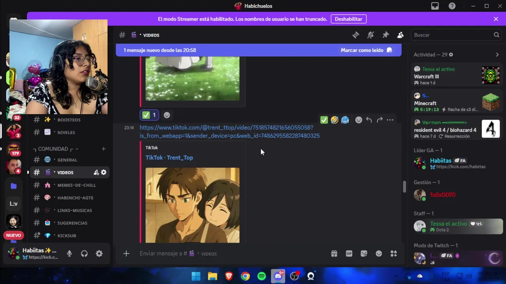Select the BOOSTEOS channel
Image resolution: width=506 pixels, height=284 pixels.
69,120
